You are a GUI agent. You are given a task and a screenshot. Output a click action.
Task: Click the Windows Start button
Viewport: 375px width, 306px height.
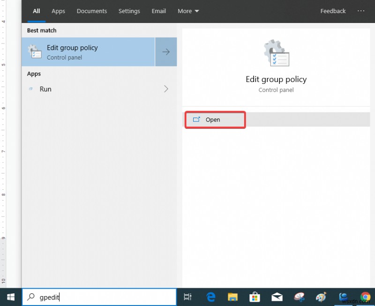pos(10,297)
